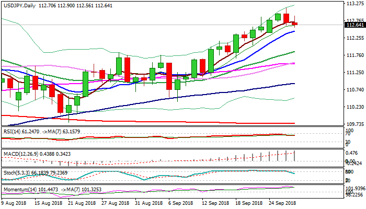Click the 110.230 price axis label
Image resolution: width=366 pixels, height=209 pixels.
[x=355, y=107]
